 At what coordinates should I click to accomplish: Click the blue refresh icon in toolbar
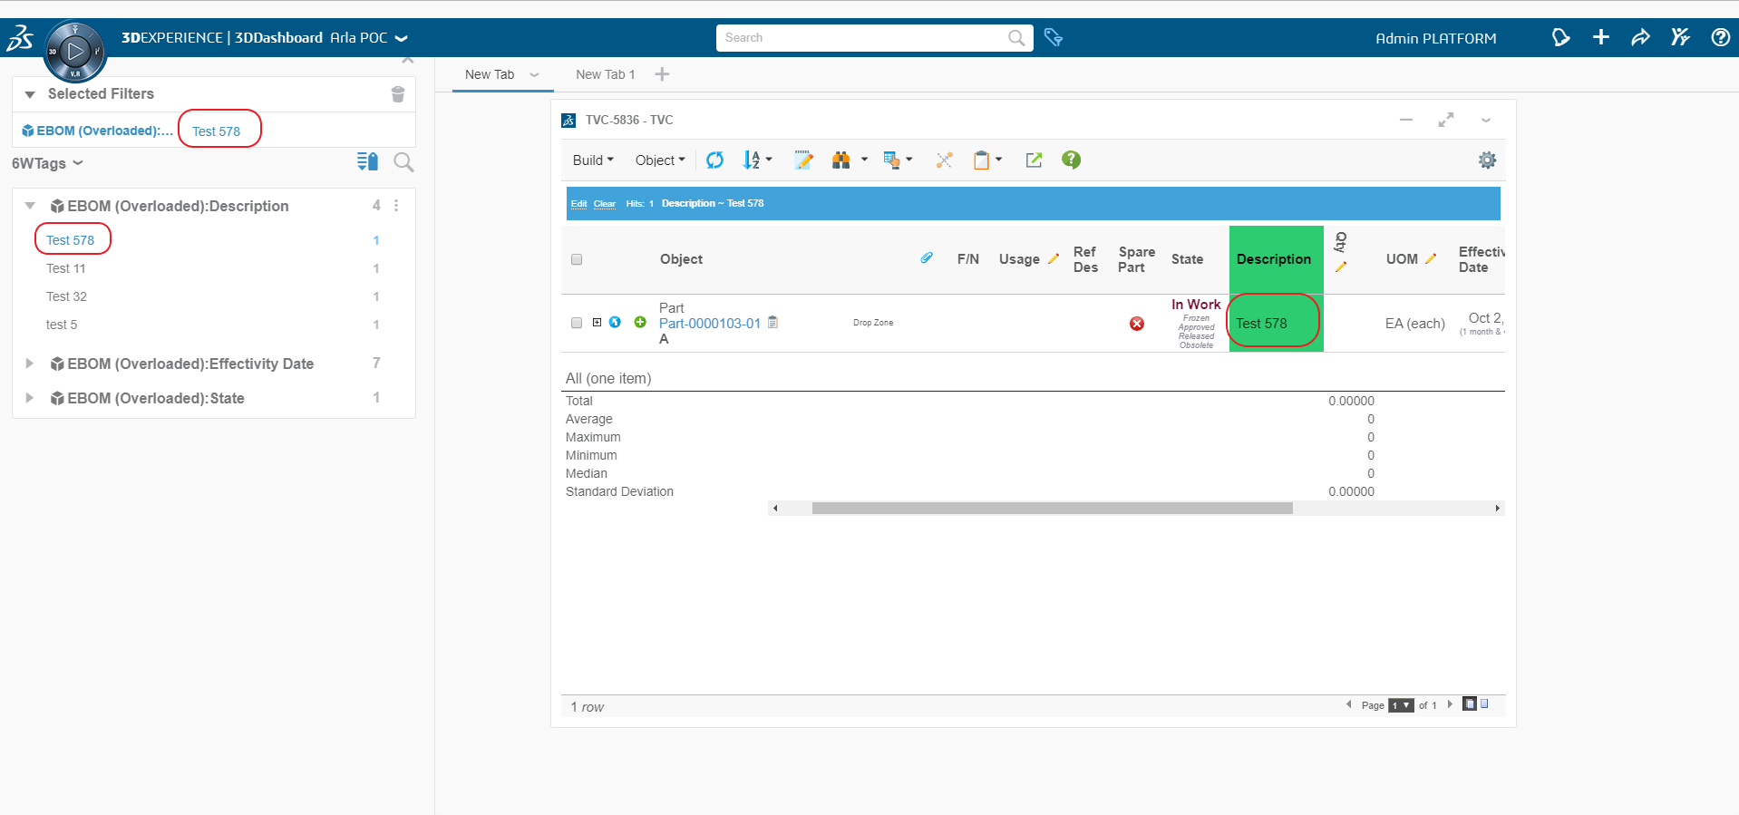pos(714,160)
